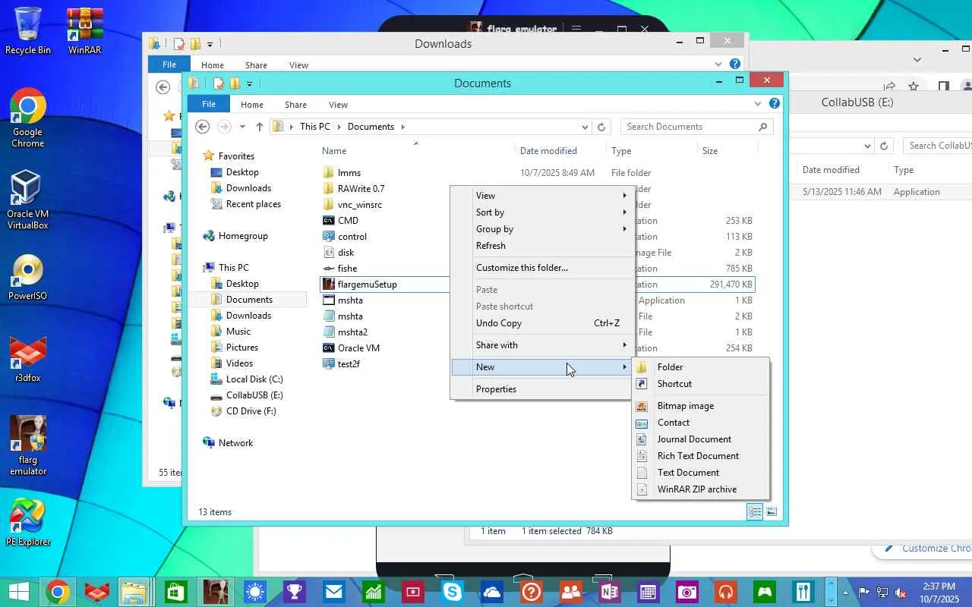Create a new Folder from the submenu
The width and height of the screenshot is (972, 607).
pos(701,367)
